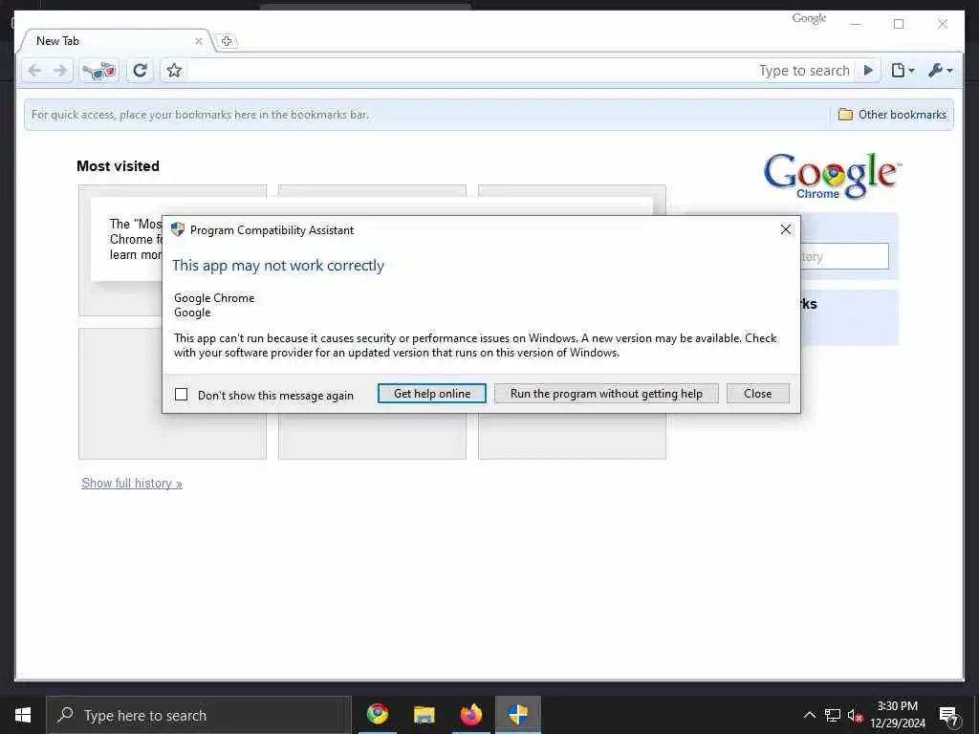Click the Go play arrow beside address bar
Screen dimensions: 979x734
[x=868, y=71]
